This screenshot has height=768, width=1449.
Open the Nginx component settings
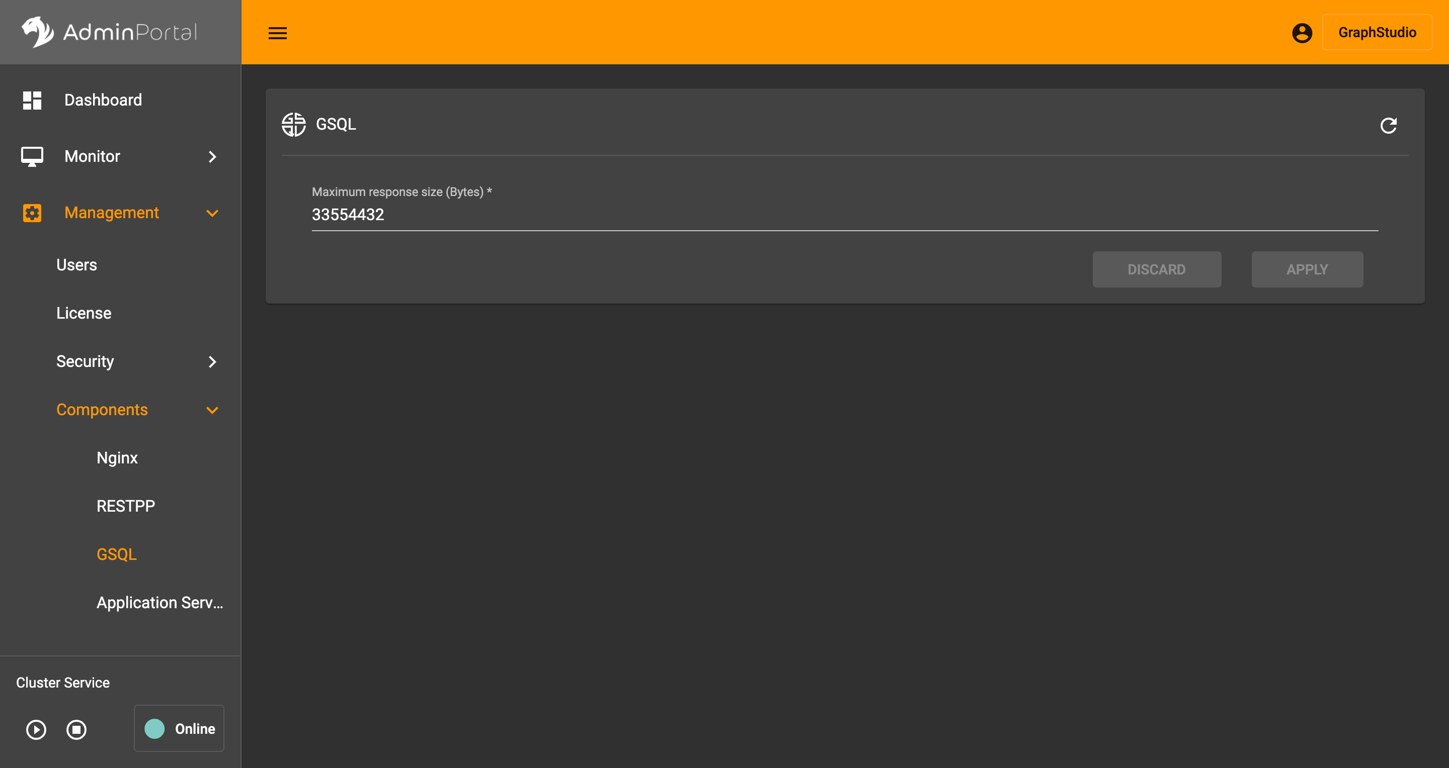[117, 457]
